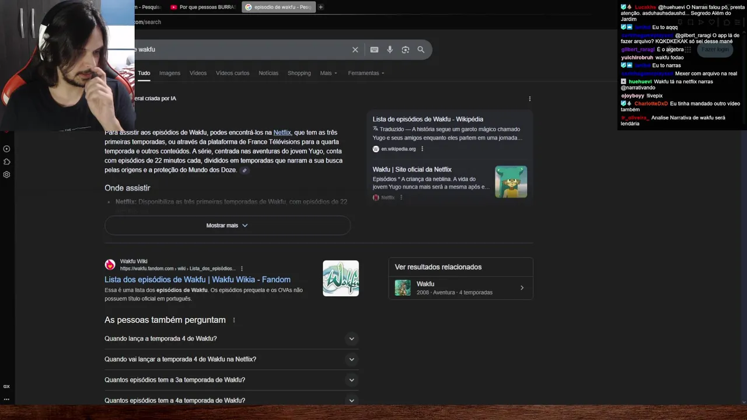Viewport: 747px width, 420px height.
Task: Expand 'Quando lança a temporada 4 de Wakfu?'
Action: click(x=232, y=338)
